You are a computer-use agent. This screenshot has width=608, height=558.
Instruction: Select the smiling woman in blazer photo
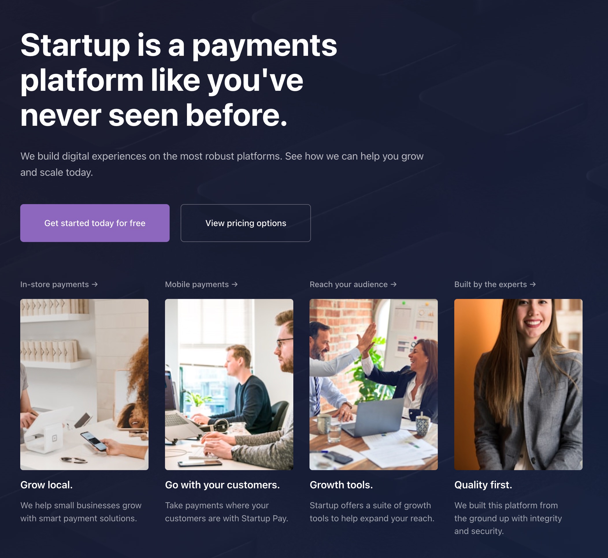[x=518, y=384]
